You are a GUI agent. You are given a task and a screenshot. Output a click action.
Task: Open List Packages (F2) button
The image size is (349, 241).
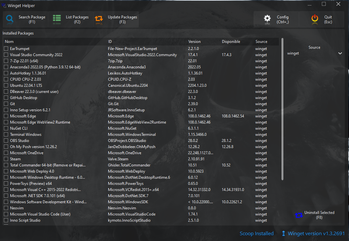(x=71, y=19)
